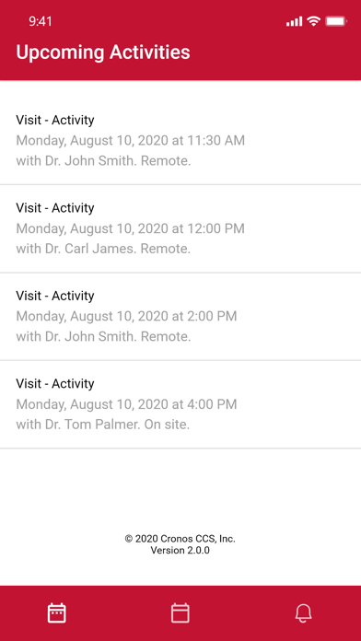Tap the cellular signal bars icon

(x=295, y=21)
